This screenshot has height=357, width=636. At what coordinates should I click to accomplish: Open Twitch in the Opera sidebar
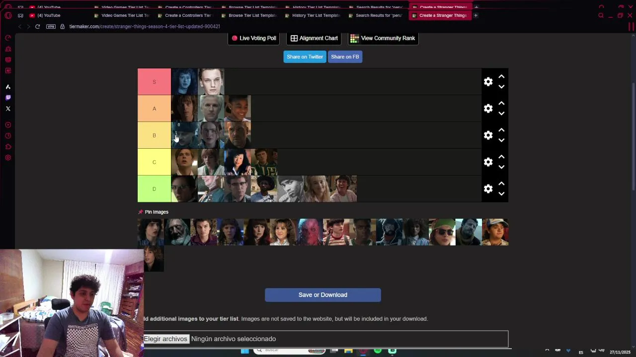point(8,98)
